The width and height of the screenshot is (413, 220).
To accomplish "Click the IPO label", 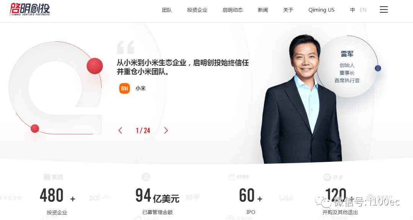I will (251, 212).
